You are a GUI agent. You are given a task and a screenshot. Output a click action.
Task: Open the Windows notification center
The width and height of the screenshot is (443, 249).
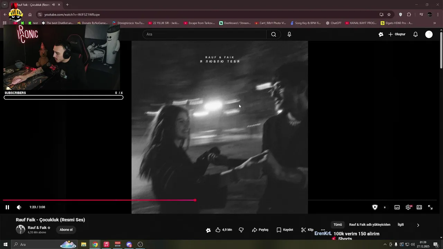436,245
